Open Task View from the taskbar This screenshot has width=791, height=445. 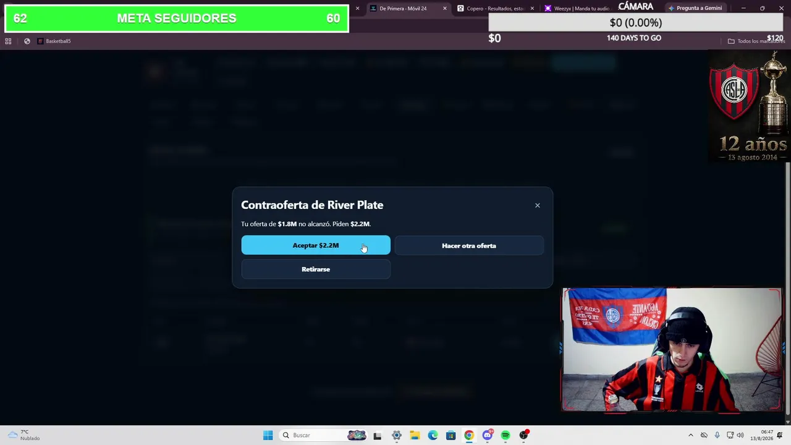click(x=378, y=435)
